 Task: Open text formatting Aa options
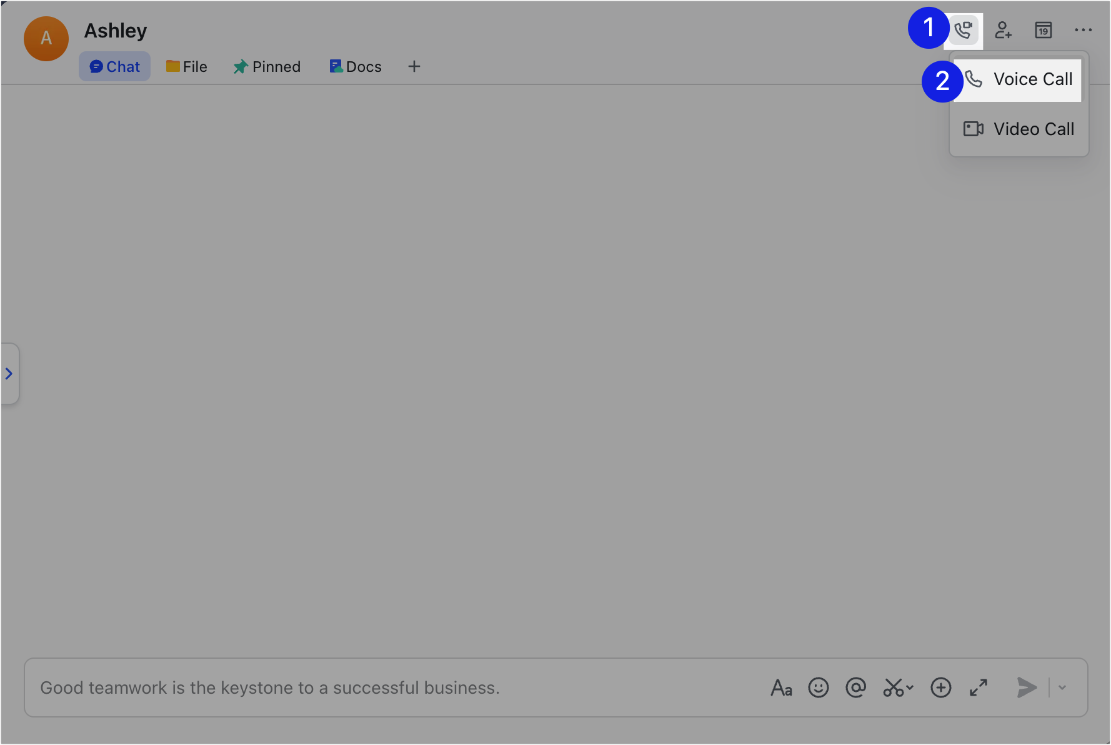pyautogui.click(x=781, y=687)
